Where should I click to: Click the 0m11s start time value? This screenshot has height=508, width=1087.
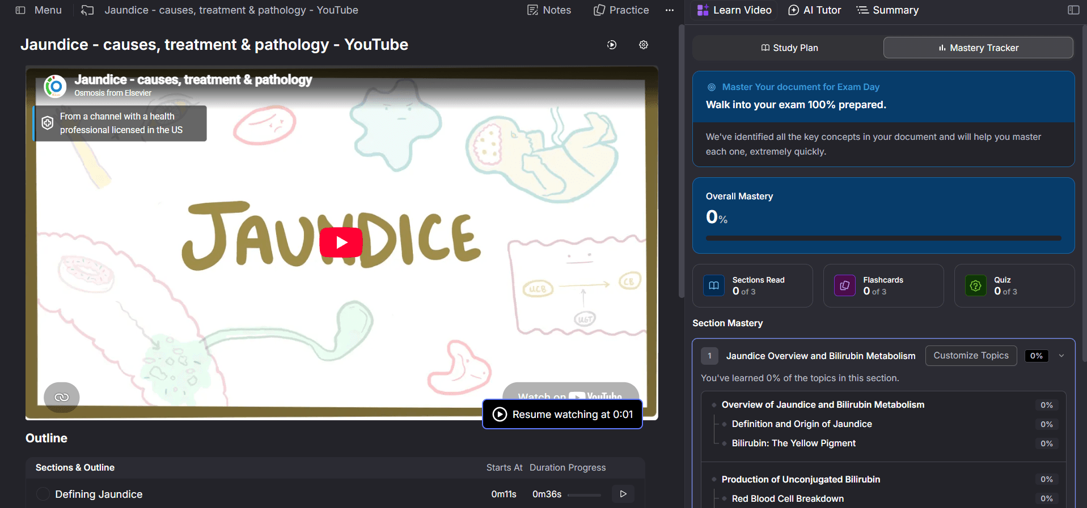(x=504, y=494)
